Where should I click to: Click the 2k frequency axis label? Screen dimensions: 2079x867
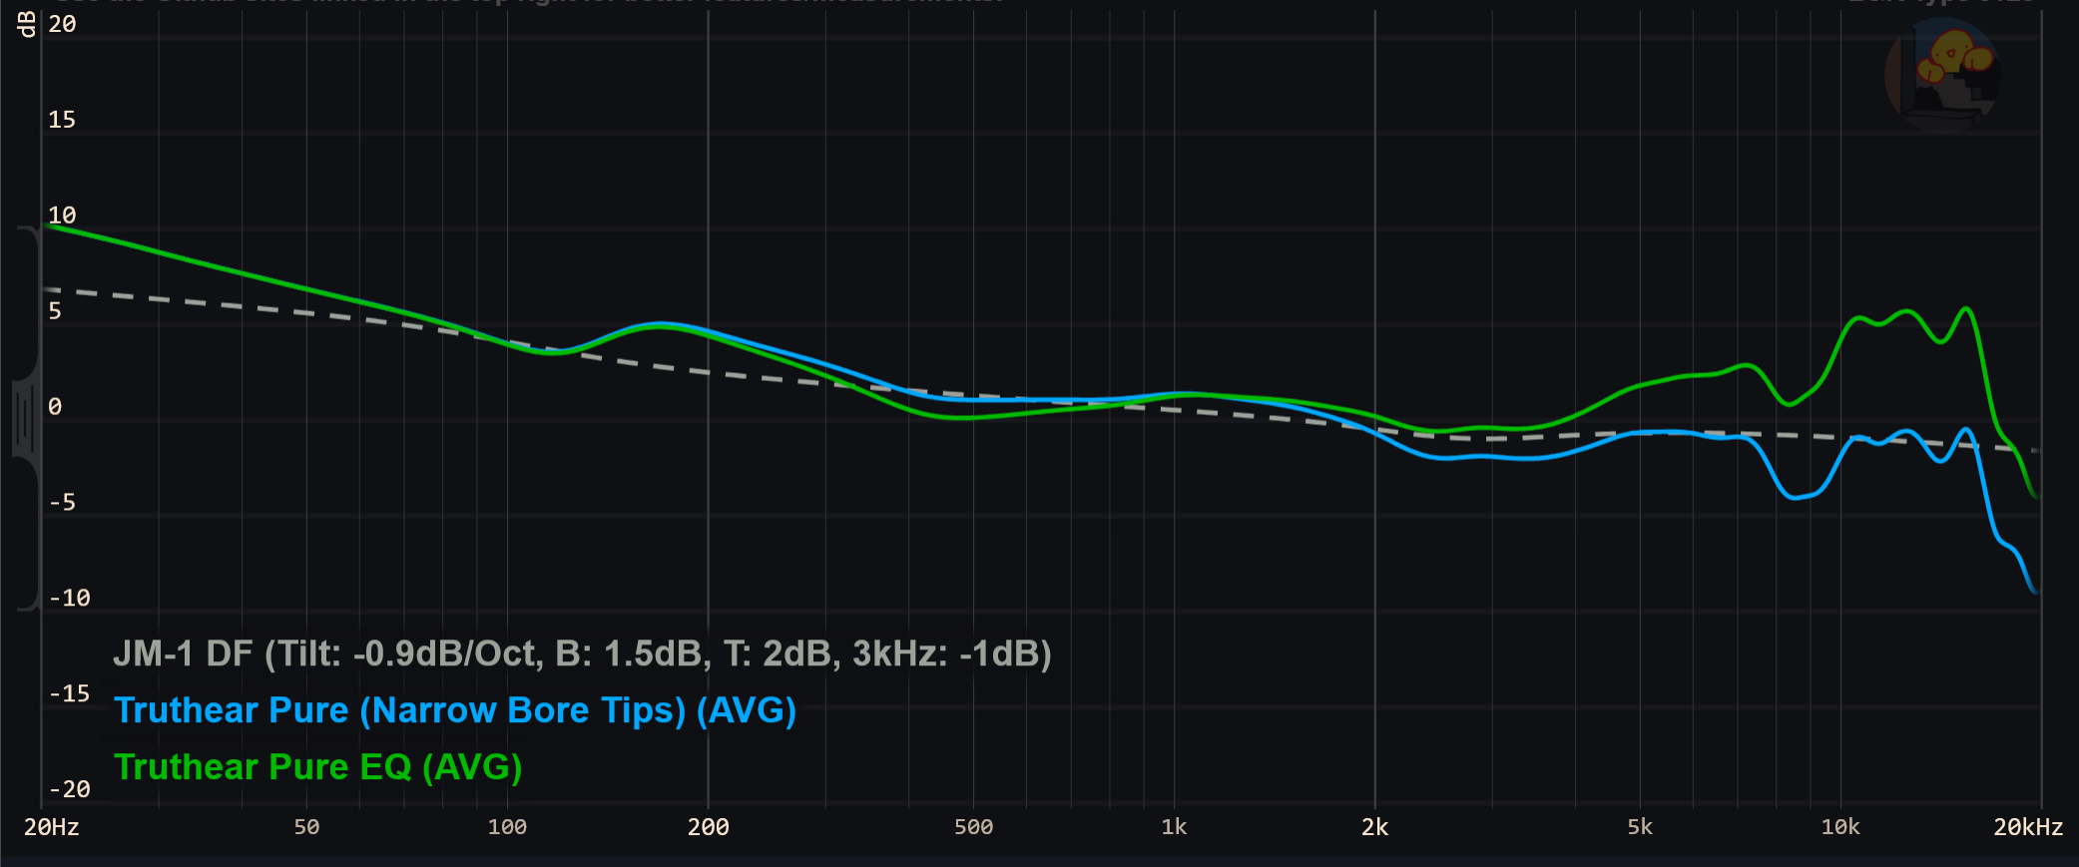point(1374,827)
